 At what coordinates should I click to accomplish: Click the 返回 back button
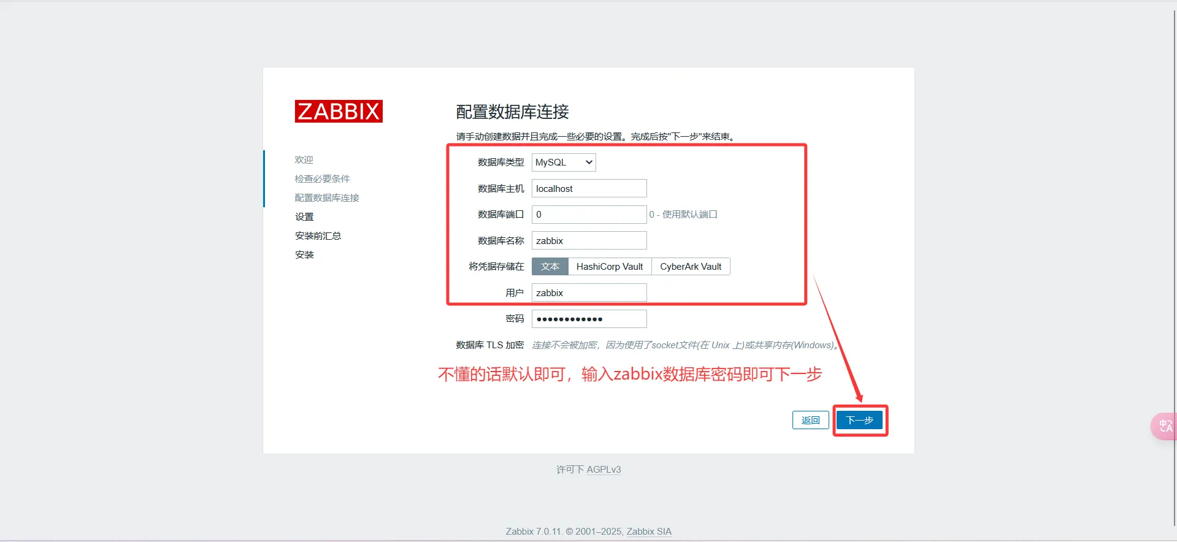(x=810, y=420)
